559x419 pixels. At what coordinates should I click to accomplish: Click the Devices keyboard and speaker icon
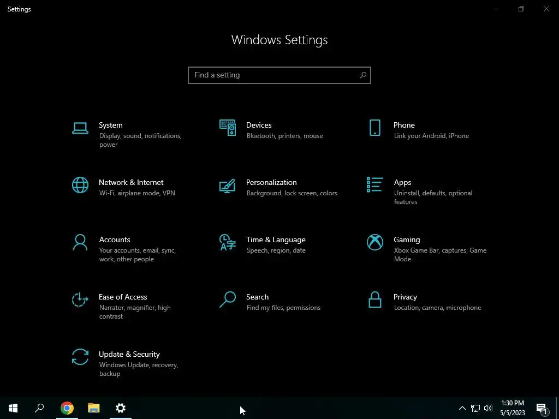coord(228,128)
